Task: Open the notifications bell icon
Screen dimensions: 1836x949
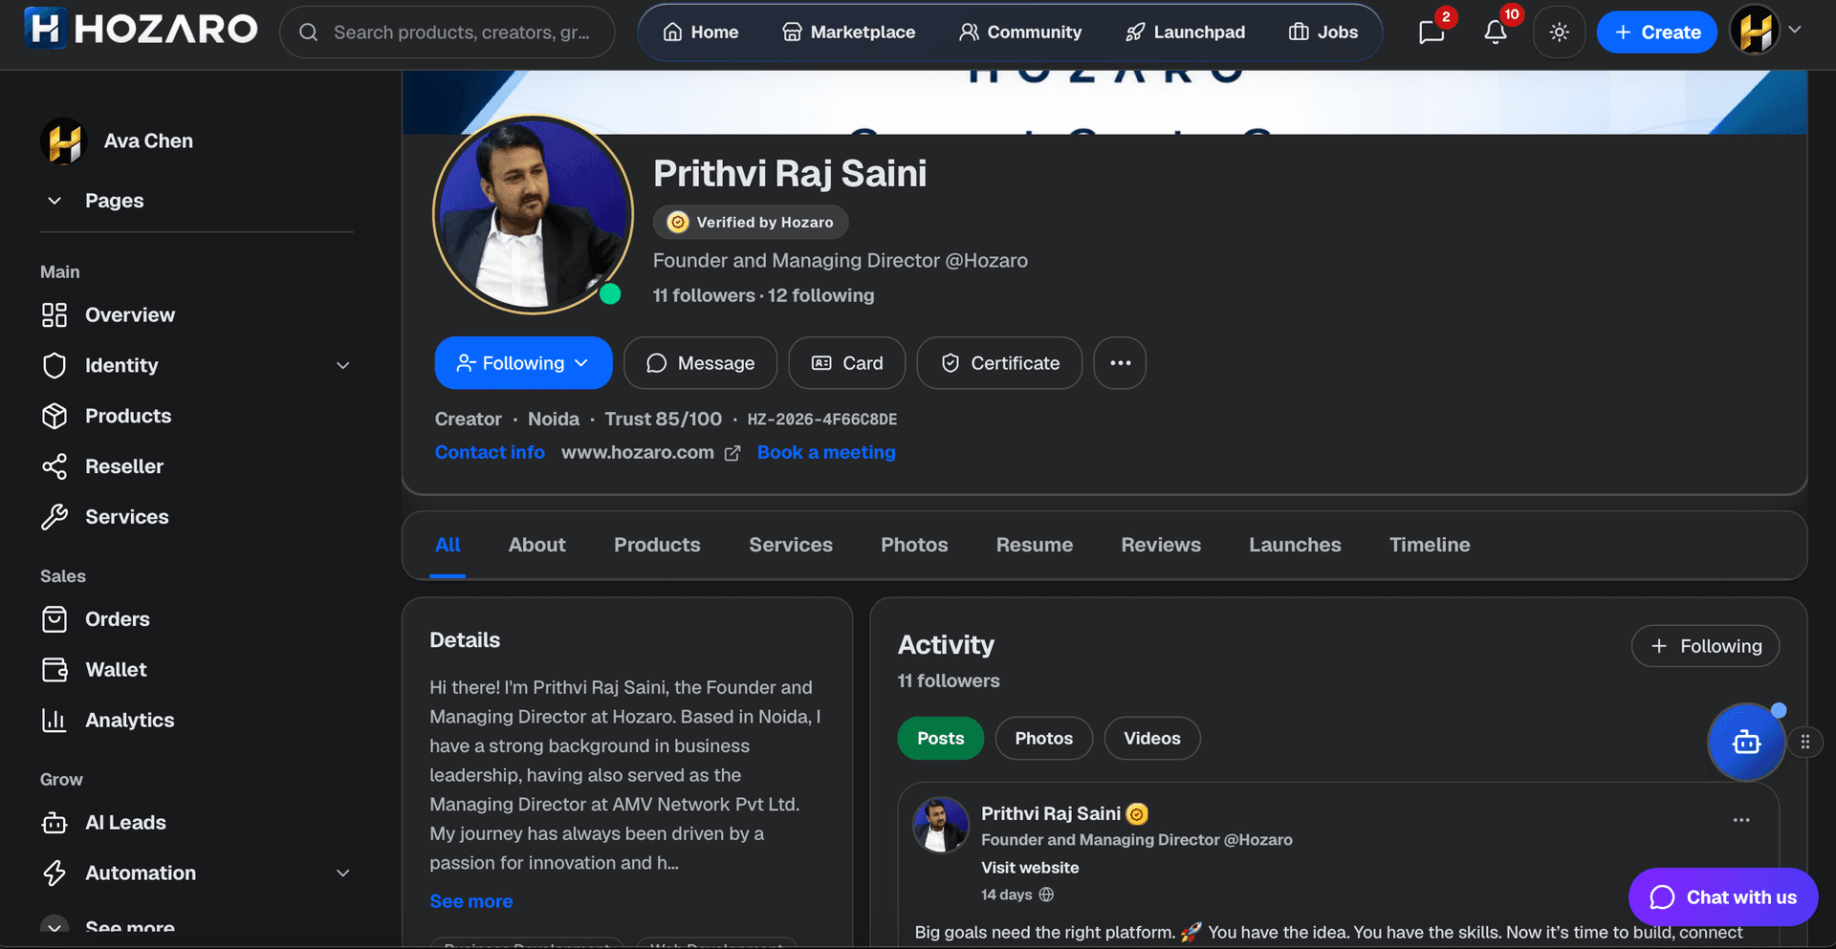Action: point(1496,32)
